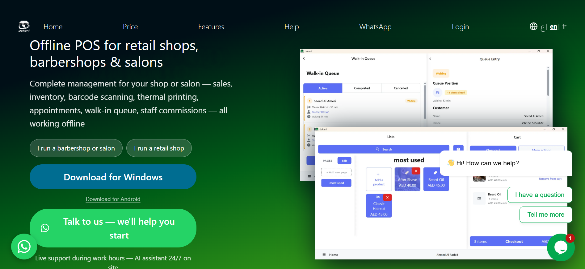
Task: Click Download for Windows button
Action: point(113,177)
